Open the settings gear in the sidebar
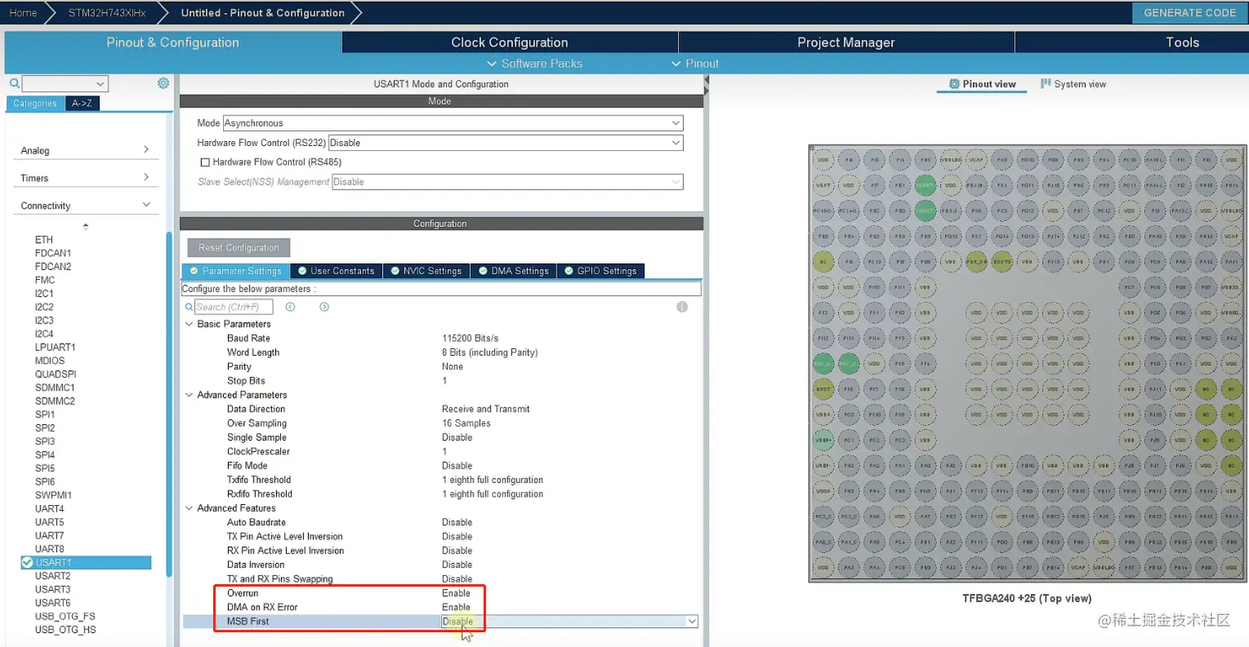 pyautogui.click(x=164, y=83)
